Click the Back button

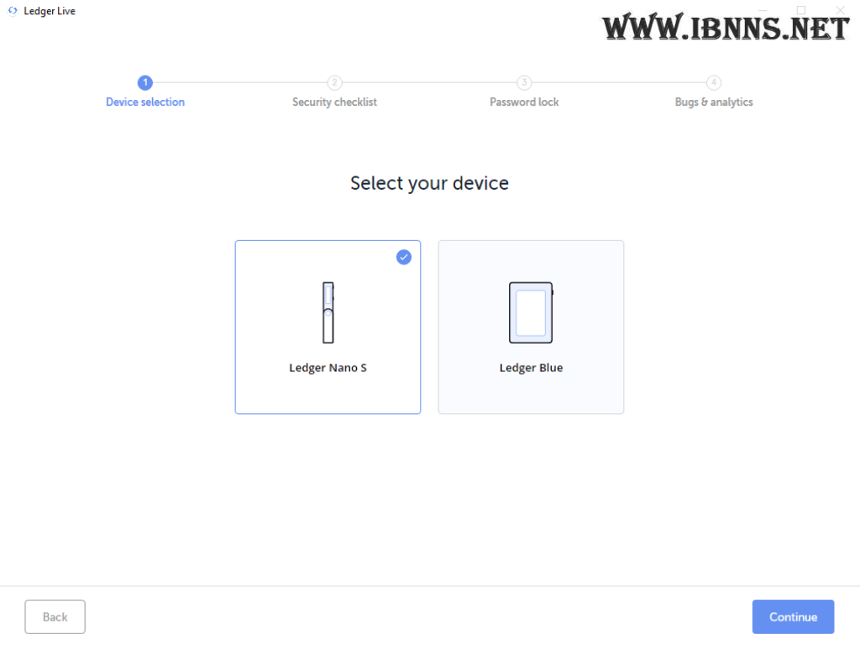tap(55, 617)
